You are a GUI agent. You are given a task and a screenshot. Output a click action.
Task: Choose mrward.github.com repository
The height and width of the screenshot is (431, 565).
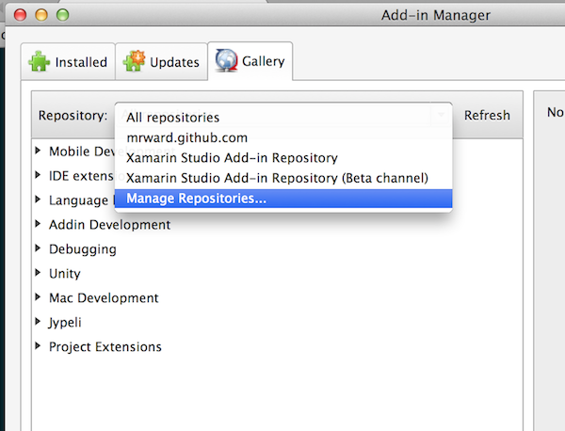[283, 137]
